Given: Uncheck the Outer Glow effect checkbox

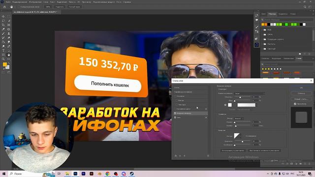Looking at the screenshot, I should pyautogui.click(x=175, y=113).
